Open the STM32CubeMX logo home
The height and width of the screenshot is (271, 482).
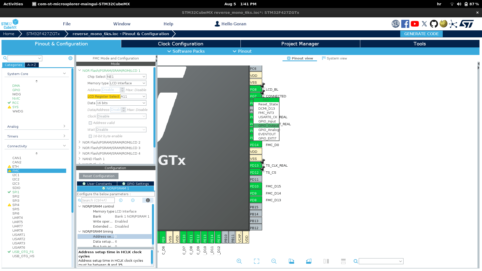click(x=10, y=24)
